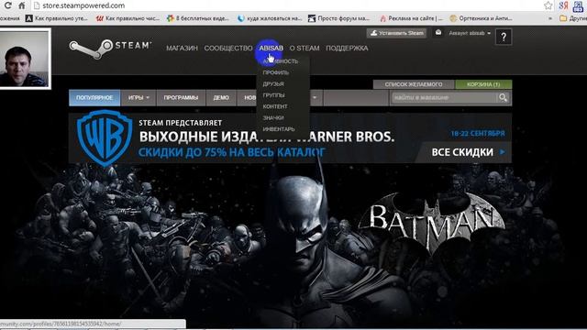Image resolution: width=587 pixels, height=330 pixels.
Task: Expand the ИГРЫ dropdown tab
Action: 138,98
